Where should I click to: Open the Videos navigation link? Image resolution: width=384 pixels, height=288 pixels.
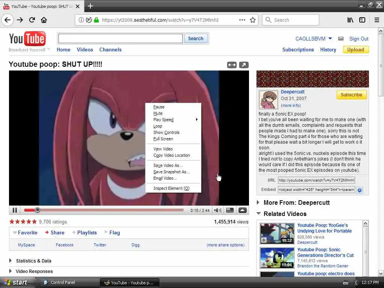[x=85, y=50]
